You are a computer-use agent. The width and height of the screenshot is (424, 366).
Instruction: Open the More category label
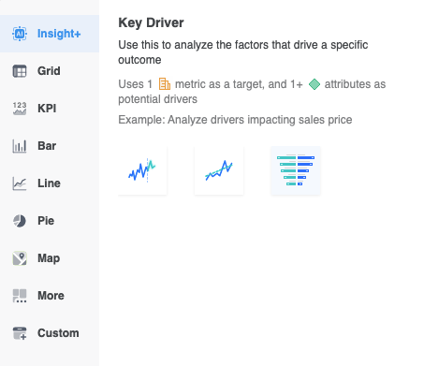point(51,296)
